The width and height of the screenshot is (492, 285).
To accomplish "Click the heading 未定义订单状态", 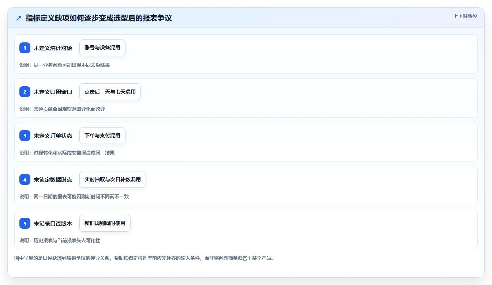I will pos(53,136).
